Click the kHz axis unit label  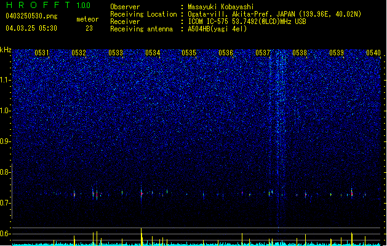(6, 50)
